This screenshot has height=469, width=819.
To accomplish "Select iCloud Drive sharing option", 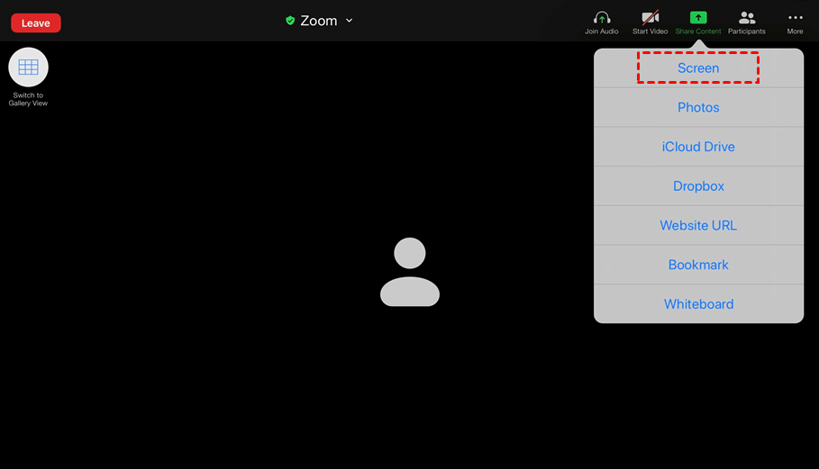I will [x=698, y=147].
